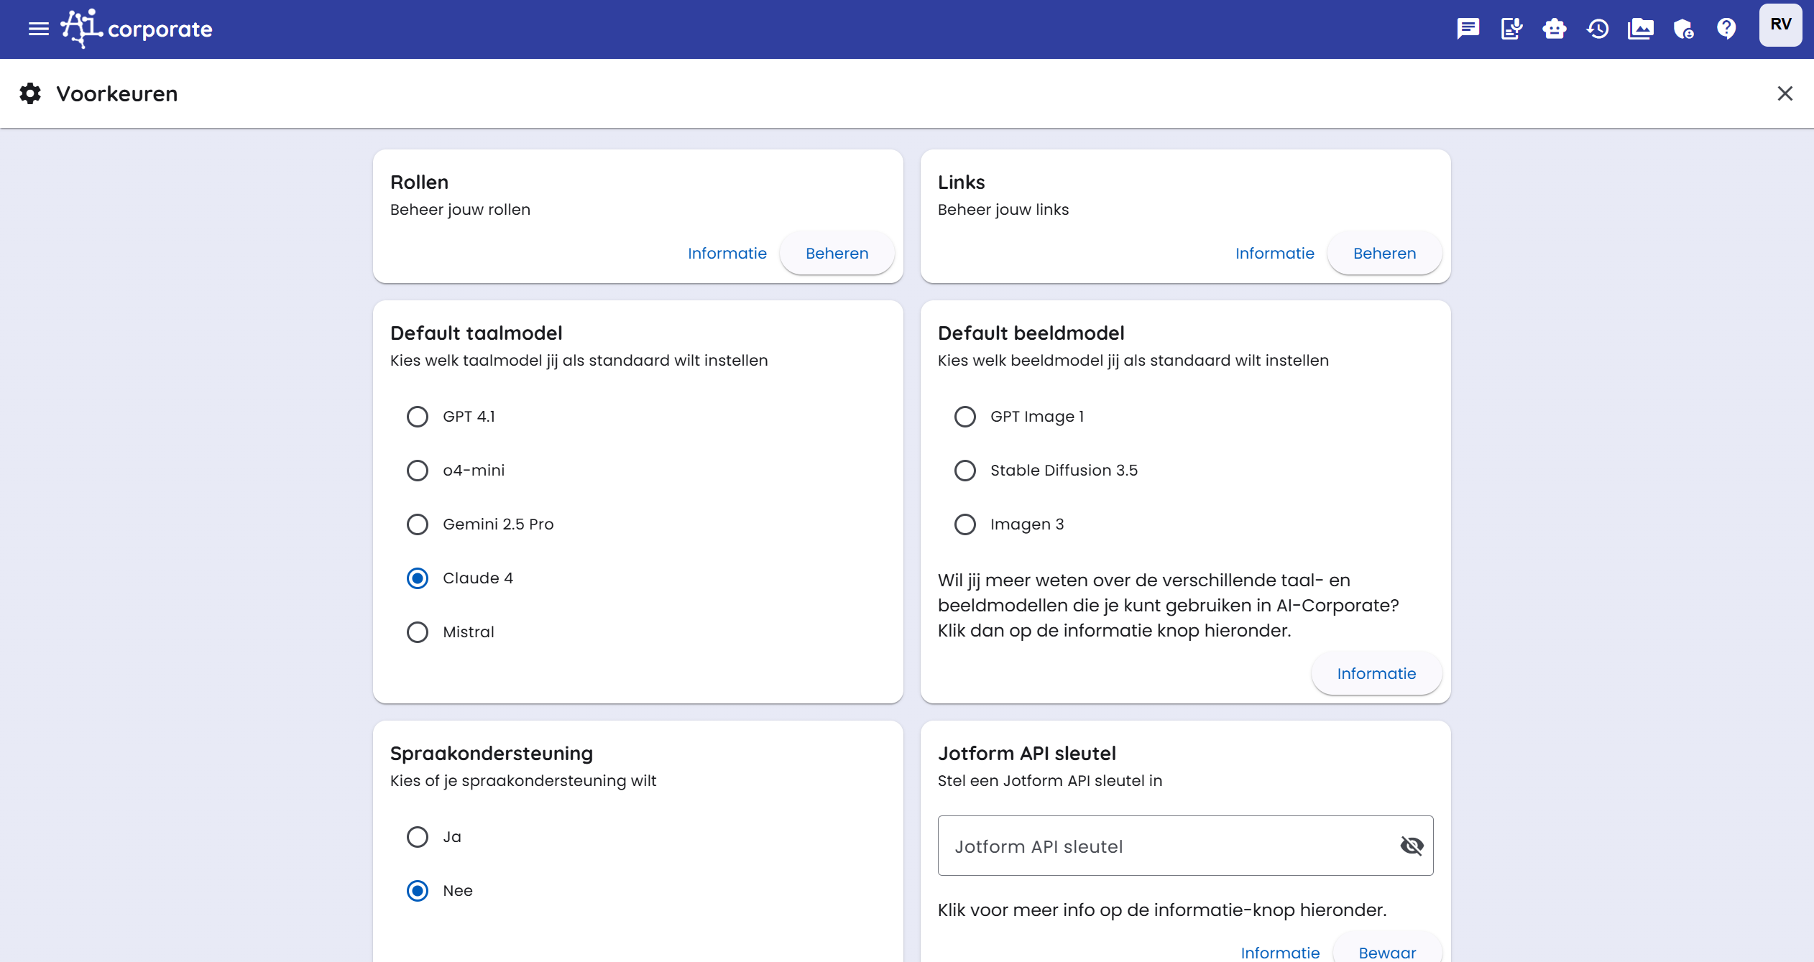The width and height of the screenshot is (1814, 962).
Task: Click the shield admin user icon
Action: click(1683, 29)
